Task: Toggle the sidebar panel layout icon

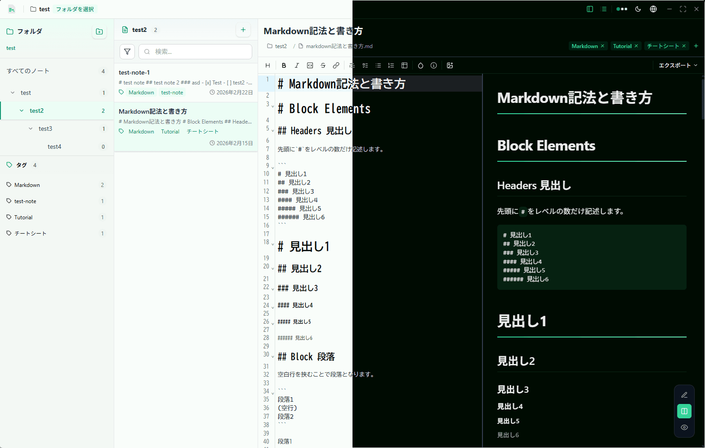Action: click(x=590, y=9)
